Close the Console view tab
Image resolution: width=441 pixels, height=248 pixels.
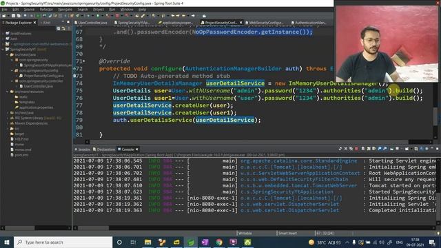pos(137,149)
